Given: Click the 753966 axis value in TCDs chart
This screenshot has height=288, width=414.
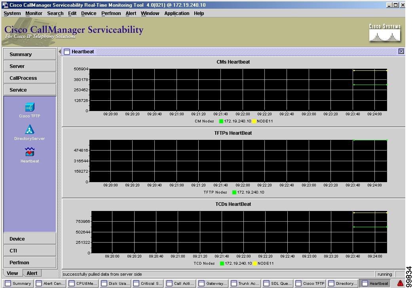Looking at the screenshot, I should point(83,222).
